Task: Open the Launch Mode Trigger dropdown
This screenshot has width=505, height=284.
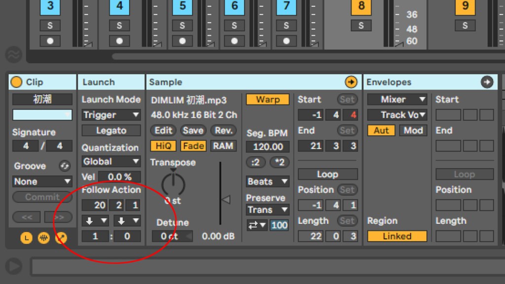Action: coord(111,115)
